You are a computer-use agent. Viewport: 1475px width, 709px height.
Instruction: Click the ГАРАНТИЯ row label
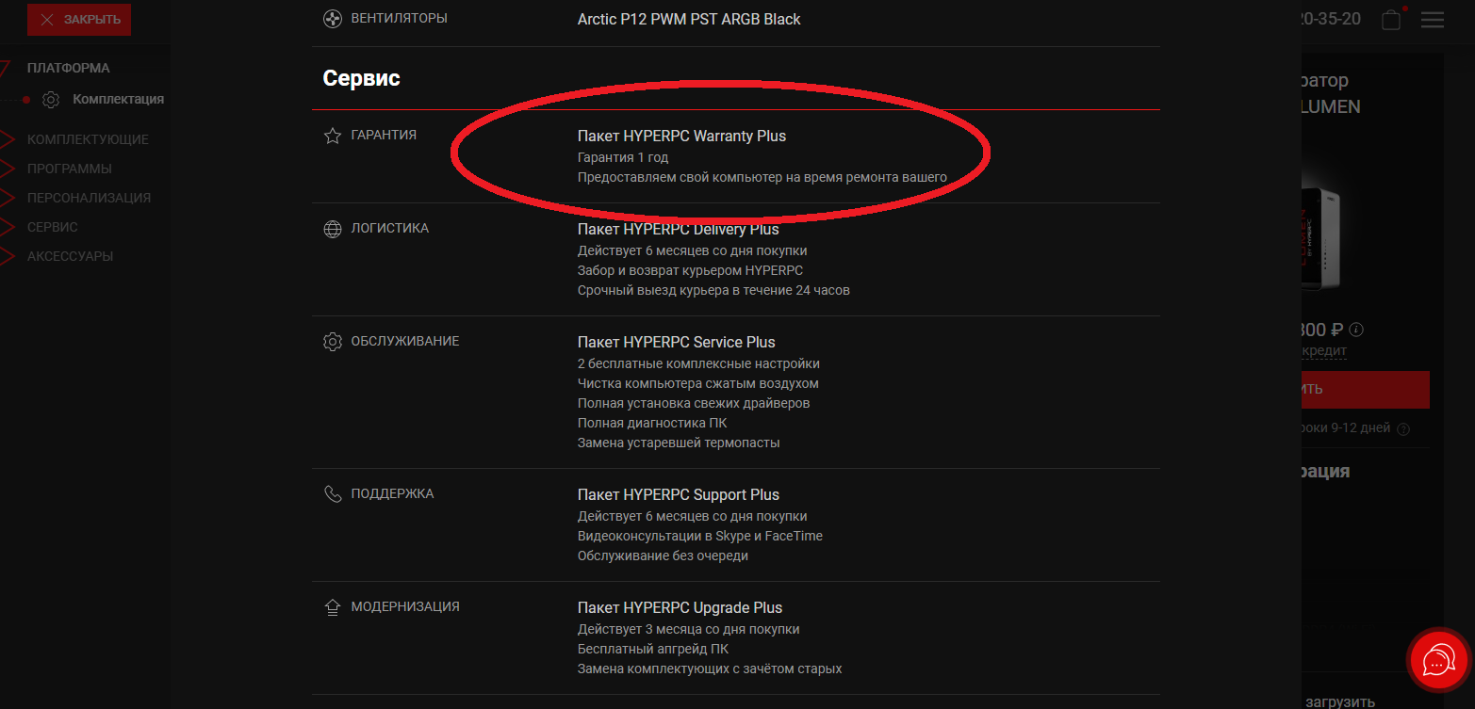(x=384, y=135)
